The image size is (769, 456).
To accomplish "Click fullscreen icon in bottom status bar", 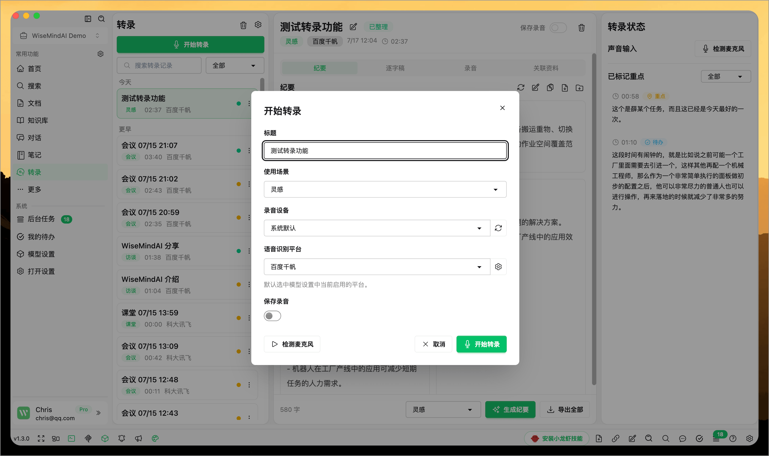I will pyautogui.click(x=41, y=438).
